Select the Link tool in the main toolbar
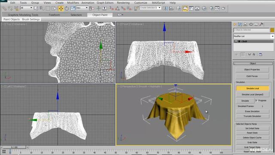The width and height of the screenshot is (275, 155). point(4,8)
